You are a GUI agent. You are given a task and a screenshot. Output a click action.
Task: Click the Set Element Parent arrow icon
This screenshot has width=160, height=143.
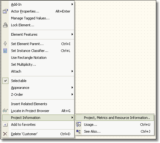pyautogui.click(x=5, y=44)
